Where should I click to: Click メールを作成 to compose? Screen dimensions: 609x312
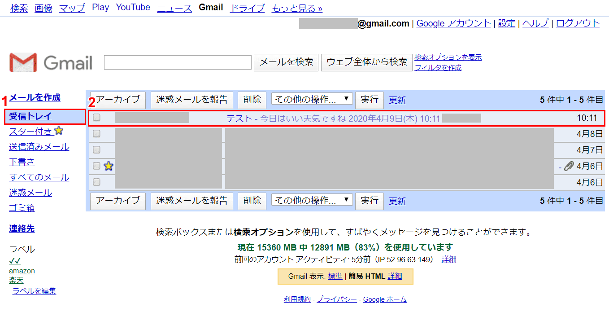35,97
